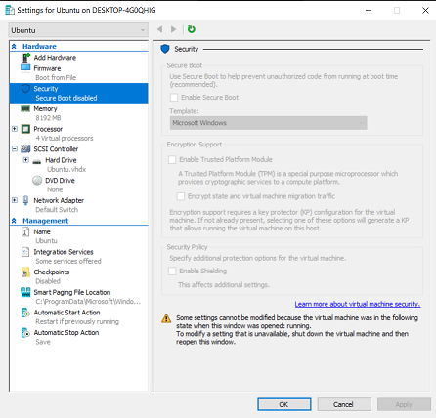Expand the Network Adapter node
This screenshot has height=418, width=436.
coord(15,200)
